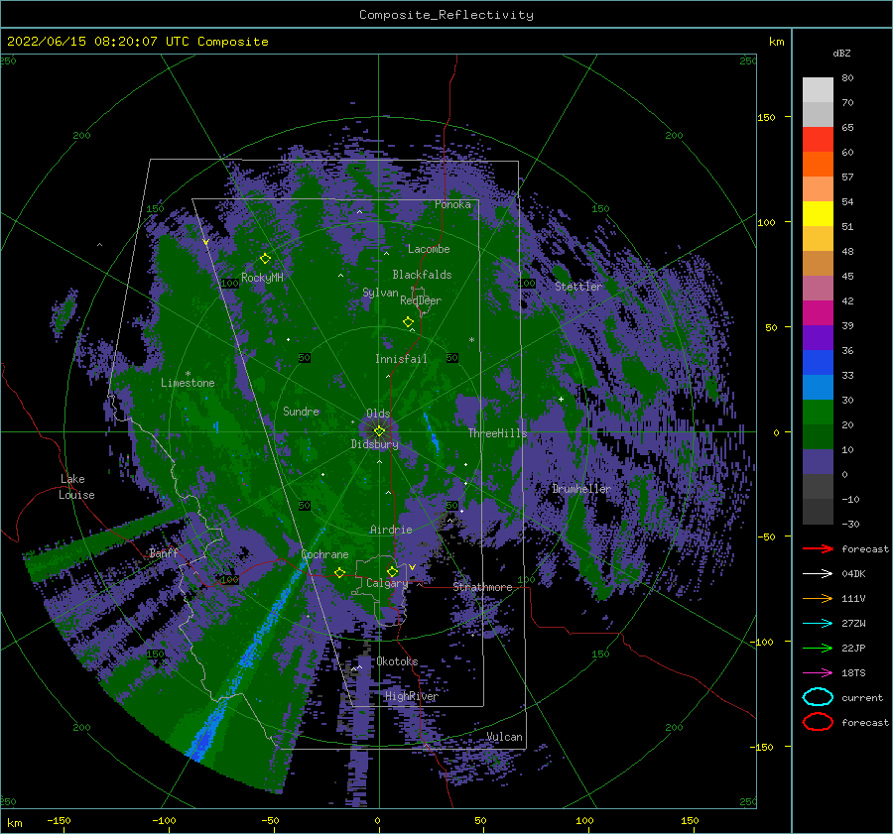The height and width of the screenshot is (834, 893).
Task: Click the Lacombe label
Action: 429,249
